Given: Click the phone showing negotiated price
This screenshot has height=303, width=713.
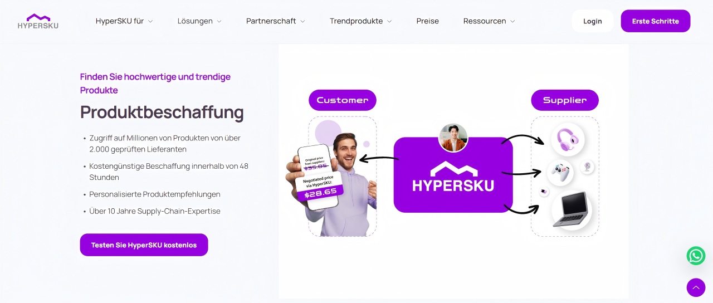Looking at the screenshot, I should [x=319, y=177].
